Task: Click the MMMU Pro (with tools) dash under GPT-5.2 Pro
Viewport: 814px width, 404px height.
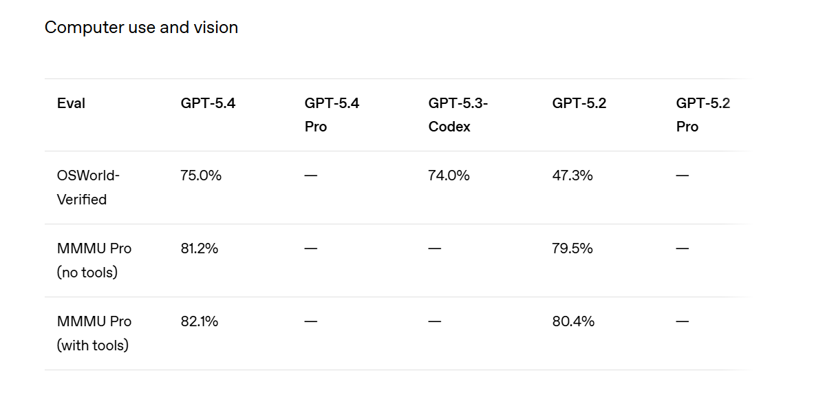Action: 683,321
